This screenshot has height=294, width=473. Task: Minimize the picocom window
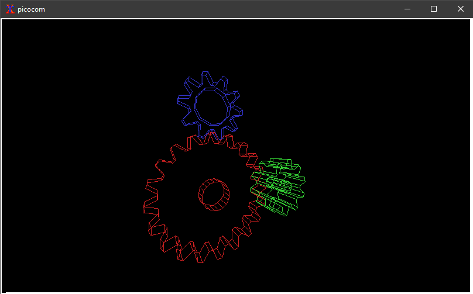tap(407, 9)
